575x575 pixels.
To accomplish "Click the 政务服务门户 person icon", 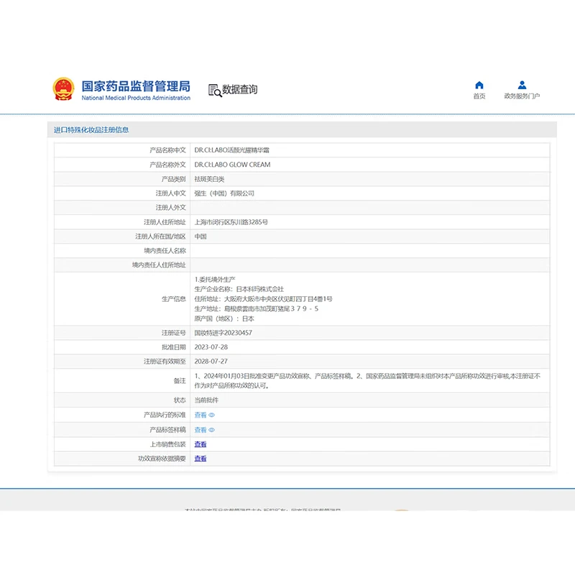I will click(x=522, y=85).
